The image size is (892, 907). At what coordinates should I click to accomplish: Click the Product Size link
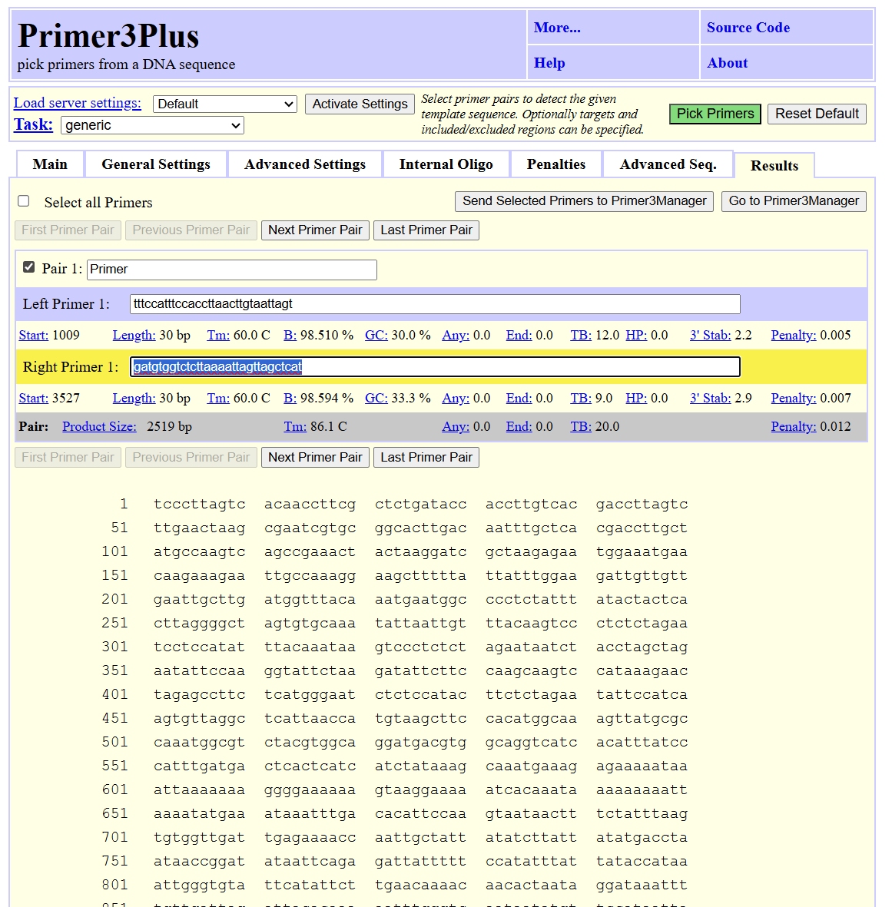click(x=99, y=426)
